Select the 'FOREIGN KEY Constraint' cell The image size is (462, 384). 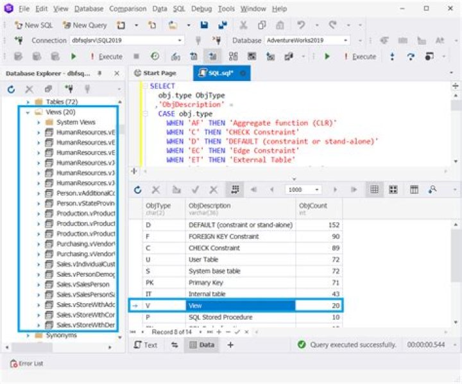(x=241, y=236)
